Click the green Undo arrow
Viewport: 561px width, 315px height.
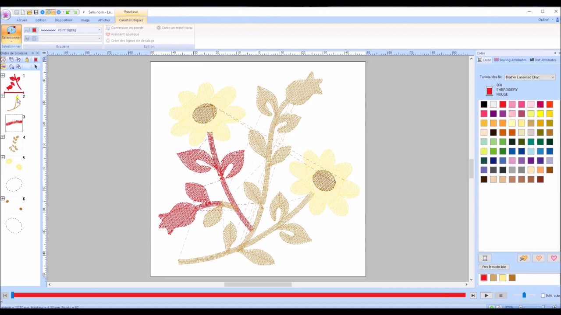pyautogui.click(x=68, y=12)
